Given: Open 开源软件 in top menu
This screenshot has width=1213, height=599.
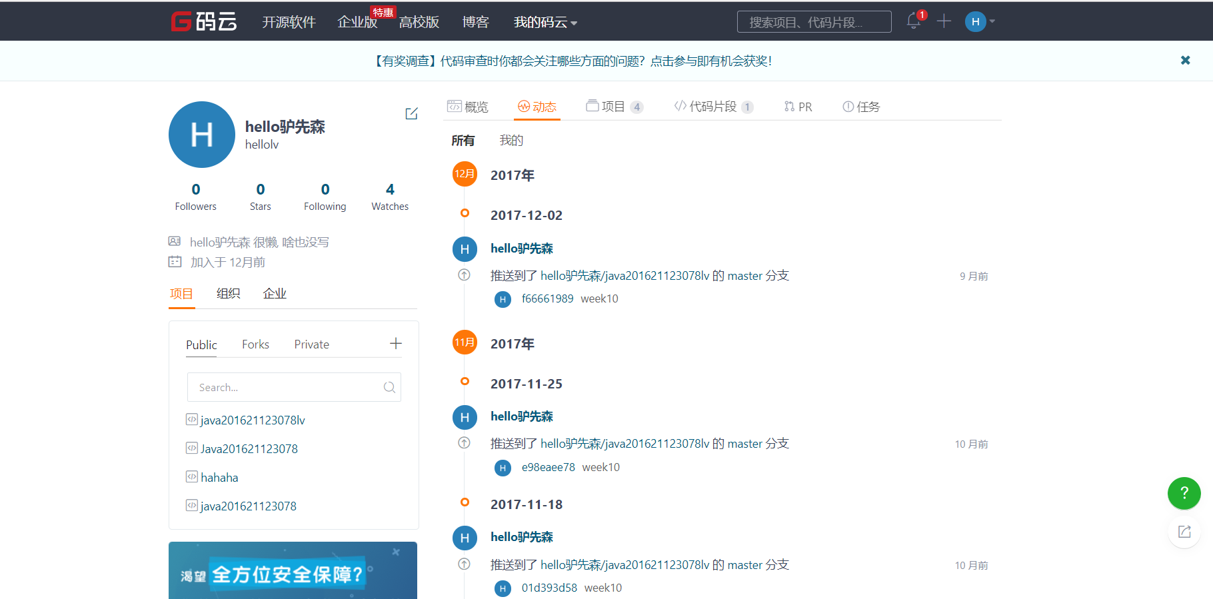Looking at the screenshot, I should click(289, 22).
